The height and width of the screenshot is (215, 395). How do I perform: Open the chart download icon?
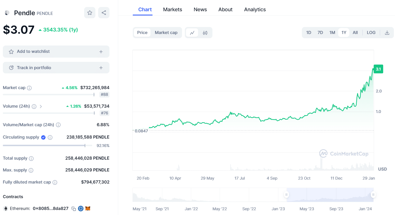click(387, 33)
